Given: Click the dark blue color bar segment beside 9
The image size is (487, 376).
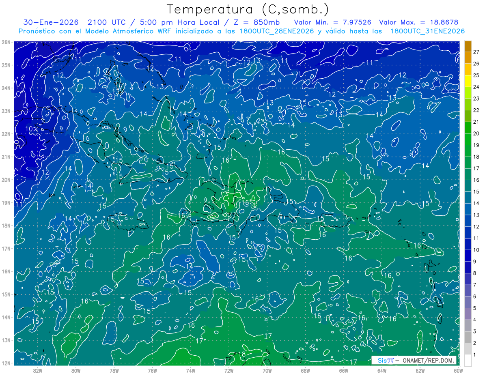Looking at the screenshot, I should [468, 256].
